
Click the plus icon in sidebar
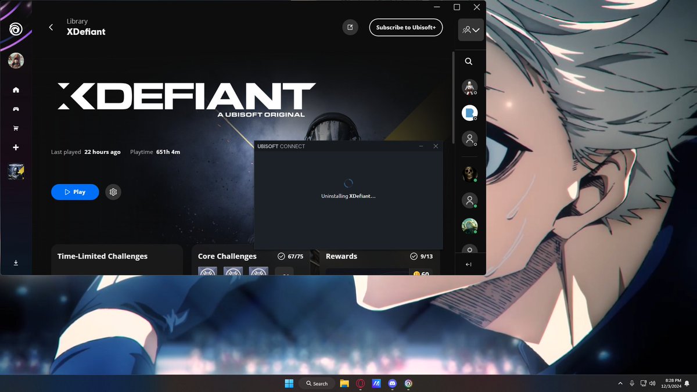[x=16, y=148]
